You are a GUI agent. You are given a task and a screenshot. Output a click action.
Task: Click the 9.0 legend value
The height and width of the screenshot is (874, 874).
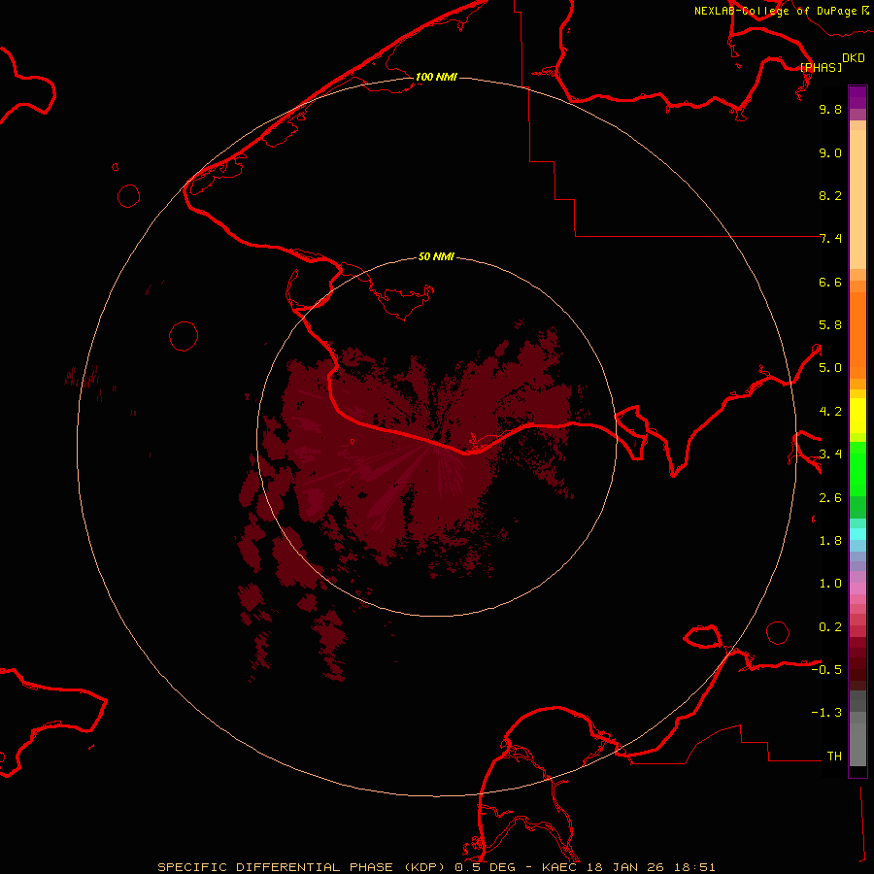[x=830, y=152]
